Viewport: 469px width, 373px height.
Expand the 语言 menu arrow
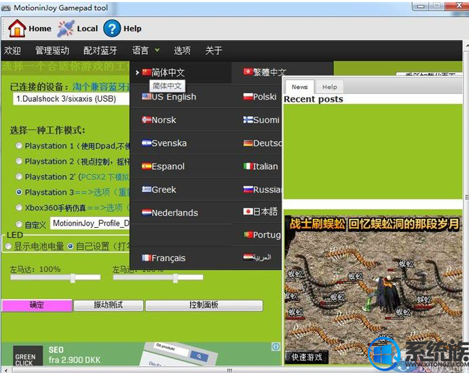(157, 50)
